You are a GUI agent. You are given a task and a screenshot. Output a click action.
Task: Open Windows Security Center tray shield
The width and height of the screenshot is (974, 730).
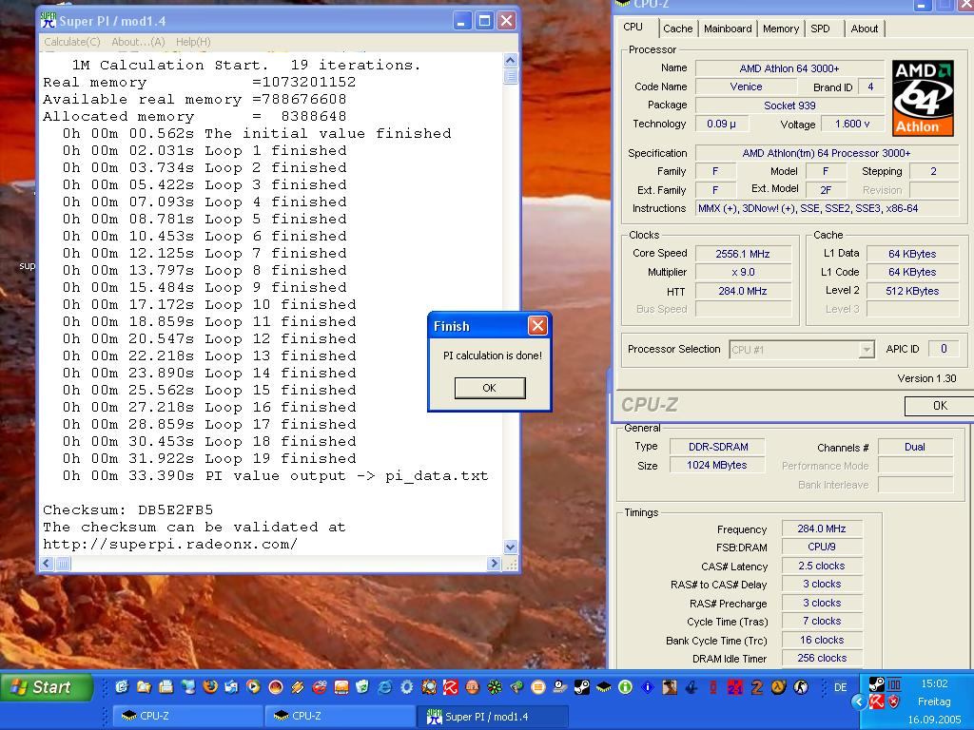pyautogui.click(x=893, y=701)
